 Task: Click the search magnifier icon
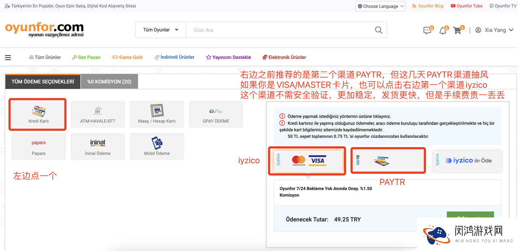[x=378, y=30]
